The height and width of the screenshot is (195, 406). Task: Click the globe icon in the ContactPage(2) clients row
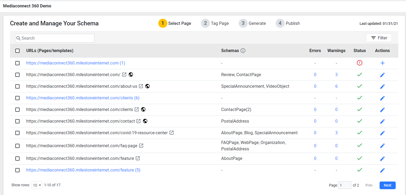tap(143, 109)
